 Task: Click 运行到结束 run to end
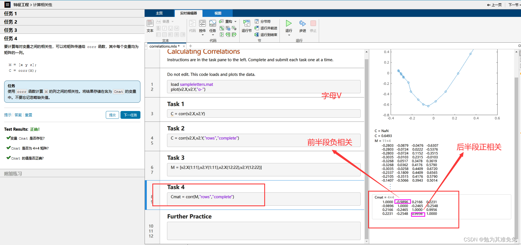pyautogui.click(x=266, y=35)
